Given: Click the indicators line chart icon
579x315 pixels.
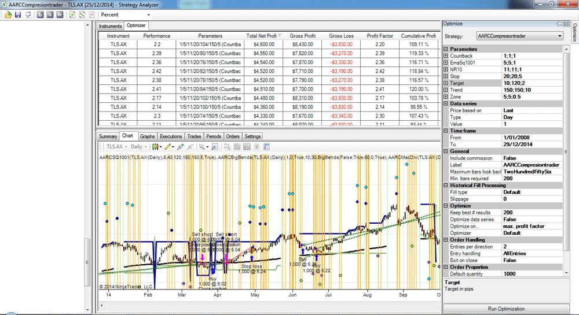Looking at the screenshot, I should pos(247,147).
